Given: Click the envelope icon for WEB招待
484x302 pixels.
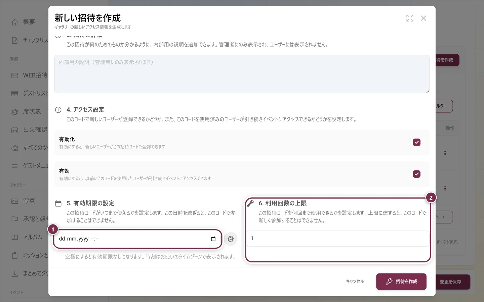Looking at the screenshot, I should tap(15, 75).
